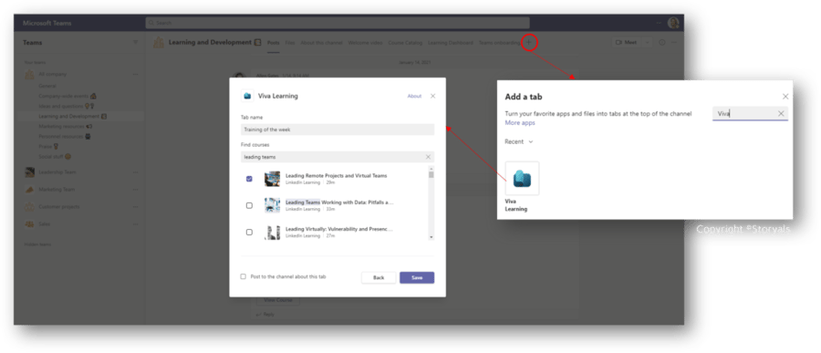Click the All company team avatar

[29, 75]
